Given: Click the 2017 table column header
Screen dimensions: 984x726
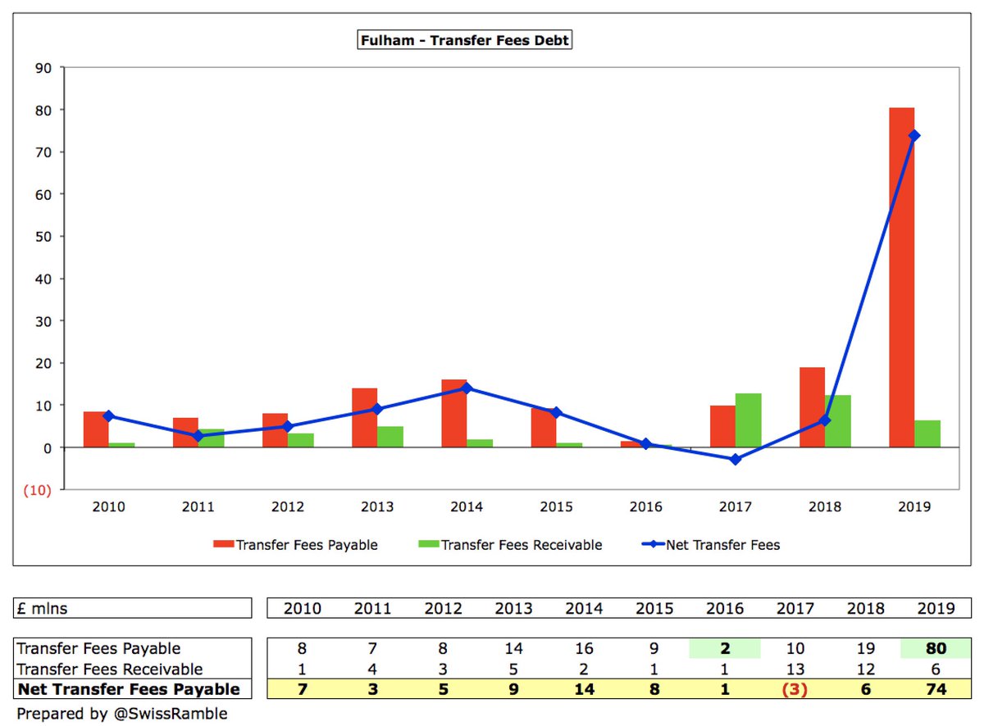Looking at the screenshot, I should [x=795, y=608].
